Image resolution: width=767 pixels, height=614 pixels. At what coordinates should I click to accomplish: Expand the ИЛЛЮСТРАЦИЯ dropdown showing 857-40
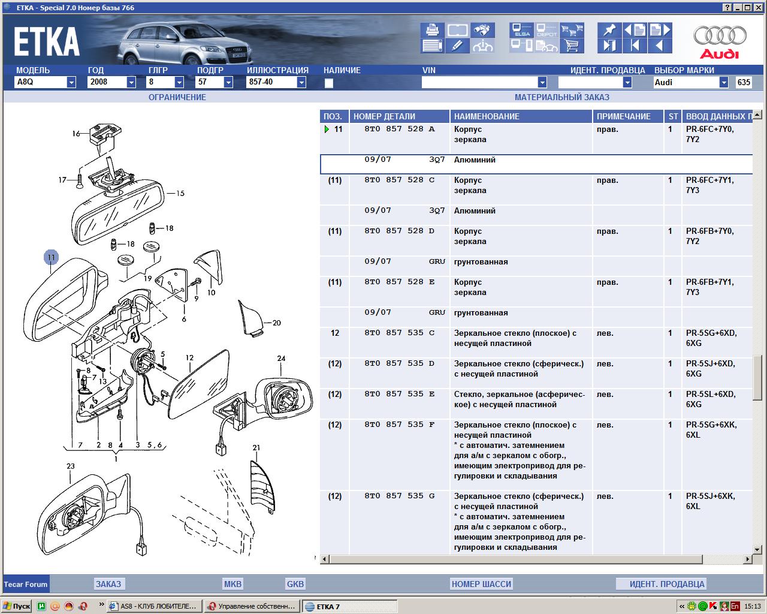coord(301,82)
